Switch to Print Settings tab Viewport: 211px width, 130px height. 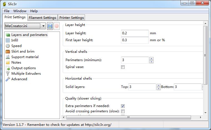coord(15,17)
